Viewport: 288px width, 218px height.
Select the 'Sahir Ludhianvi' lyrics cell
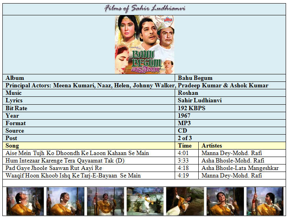[230, 100]
